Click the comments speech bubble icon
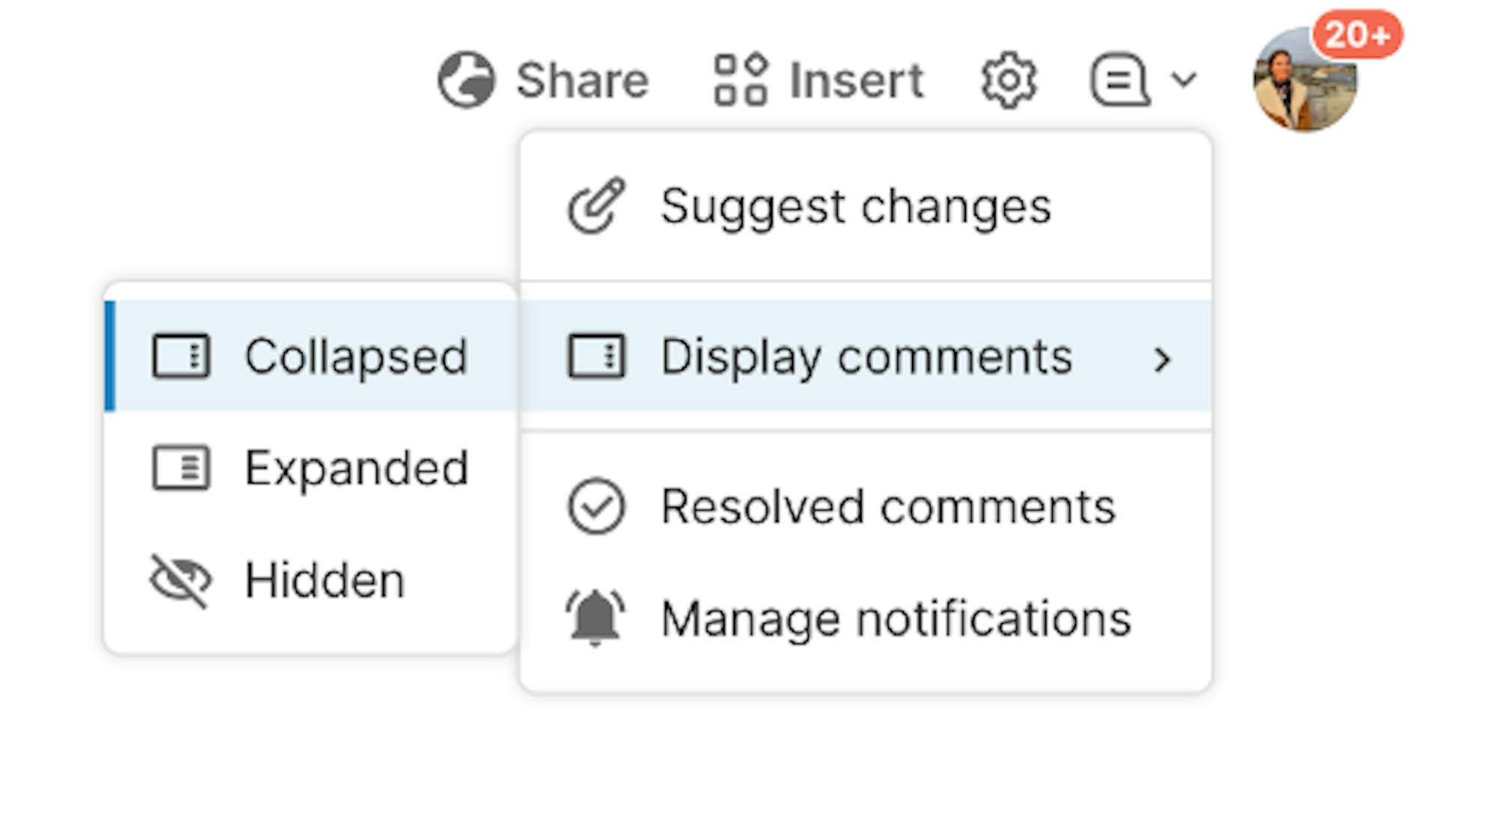This screenshot has width=1500, height=818. point(1119,79)
